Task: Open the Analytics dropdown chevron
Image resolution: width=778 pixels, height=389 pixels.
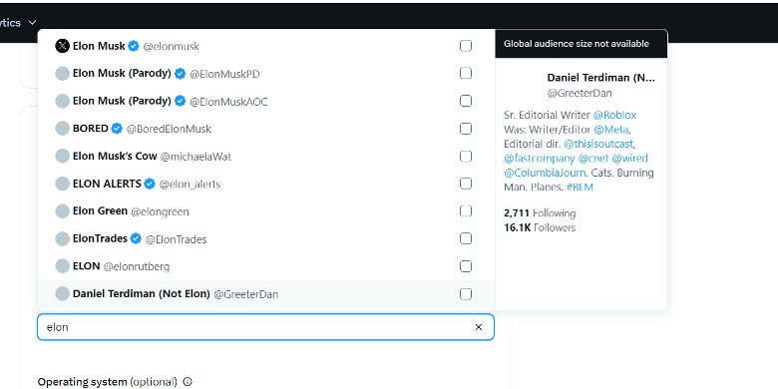Action: (x=32, y=23)
